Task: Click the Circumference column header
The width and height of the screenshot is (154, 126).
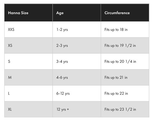Action: [125, 13]
